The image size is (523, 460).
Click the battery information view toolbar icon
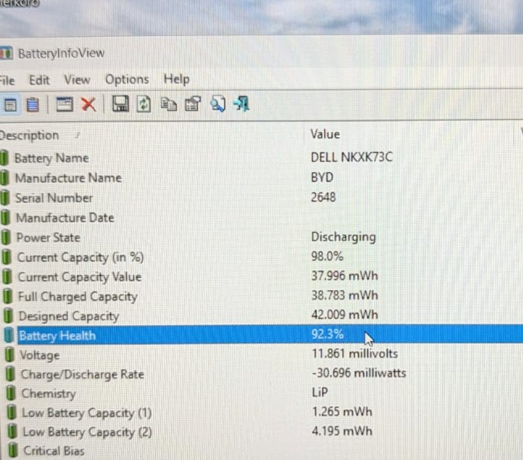pyautogui.click(x=9, y=105)
